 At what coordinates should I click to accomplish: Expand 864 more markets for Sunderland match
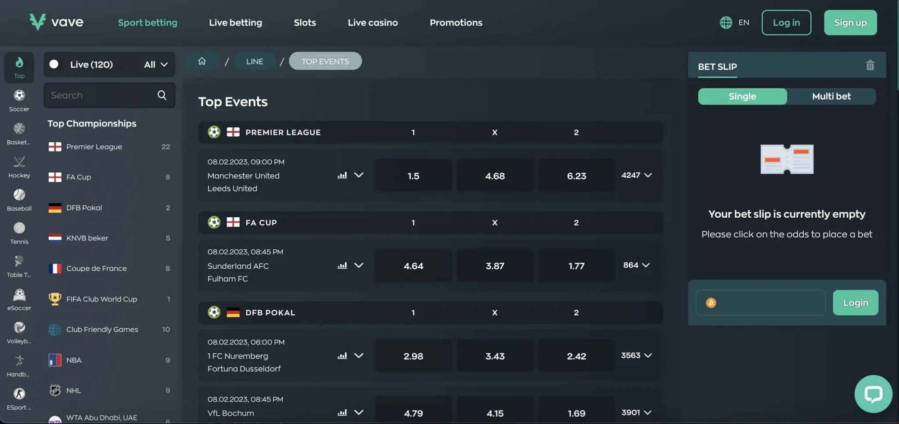click(x=636, y=265)
